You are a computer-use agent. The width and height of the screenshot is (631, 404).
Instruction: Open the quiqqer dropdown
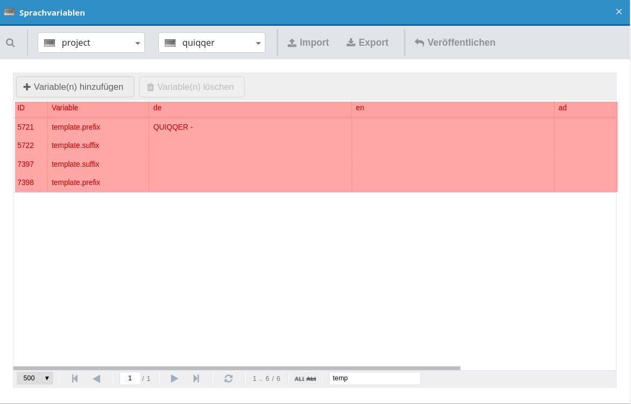[212, 42]
